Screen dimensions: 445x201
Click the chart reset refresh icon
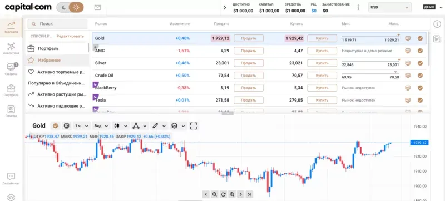tap(224, 194)
